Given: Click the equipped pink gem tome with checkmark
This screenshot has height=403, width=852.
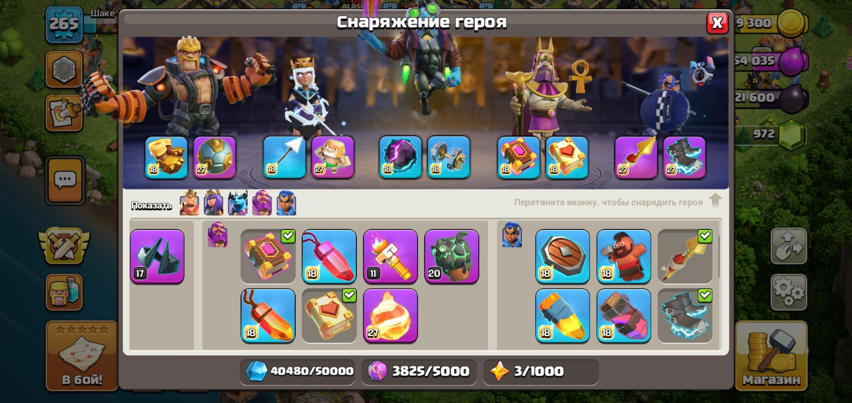Looking at the screenshot, I should point(268,257).
